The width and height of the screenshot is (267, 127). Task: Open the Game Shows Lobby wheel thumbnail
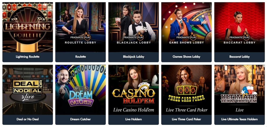(x=187, y=27)
